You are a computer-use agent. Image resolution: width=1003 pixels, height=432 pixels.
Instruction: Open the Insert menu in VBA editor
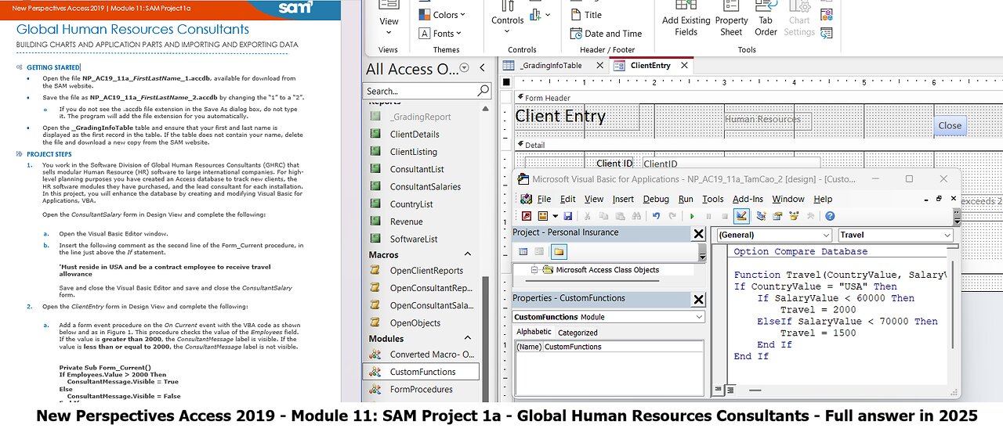[x=623, y=200]
